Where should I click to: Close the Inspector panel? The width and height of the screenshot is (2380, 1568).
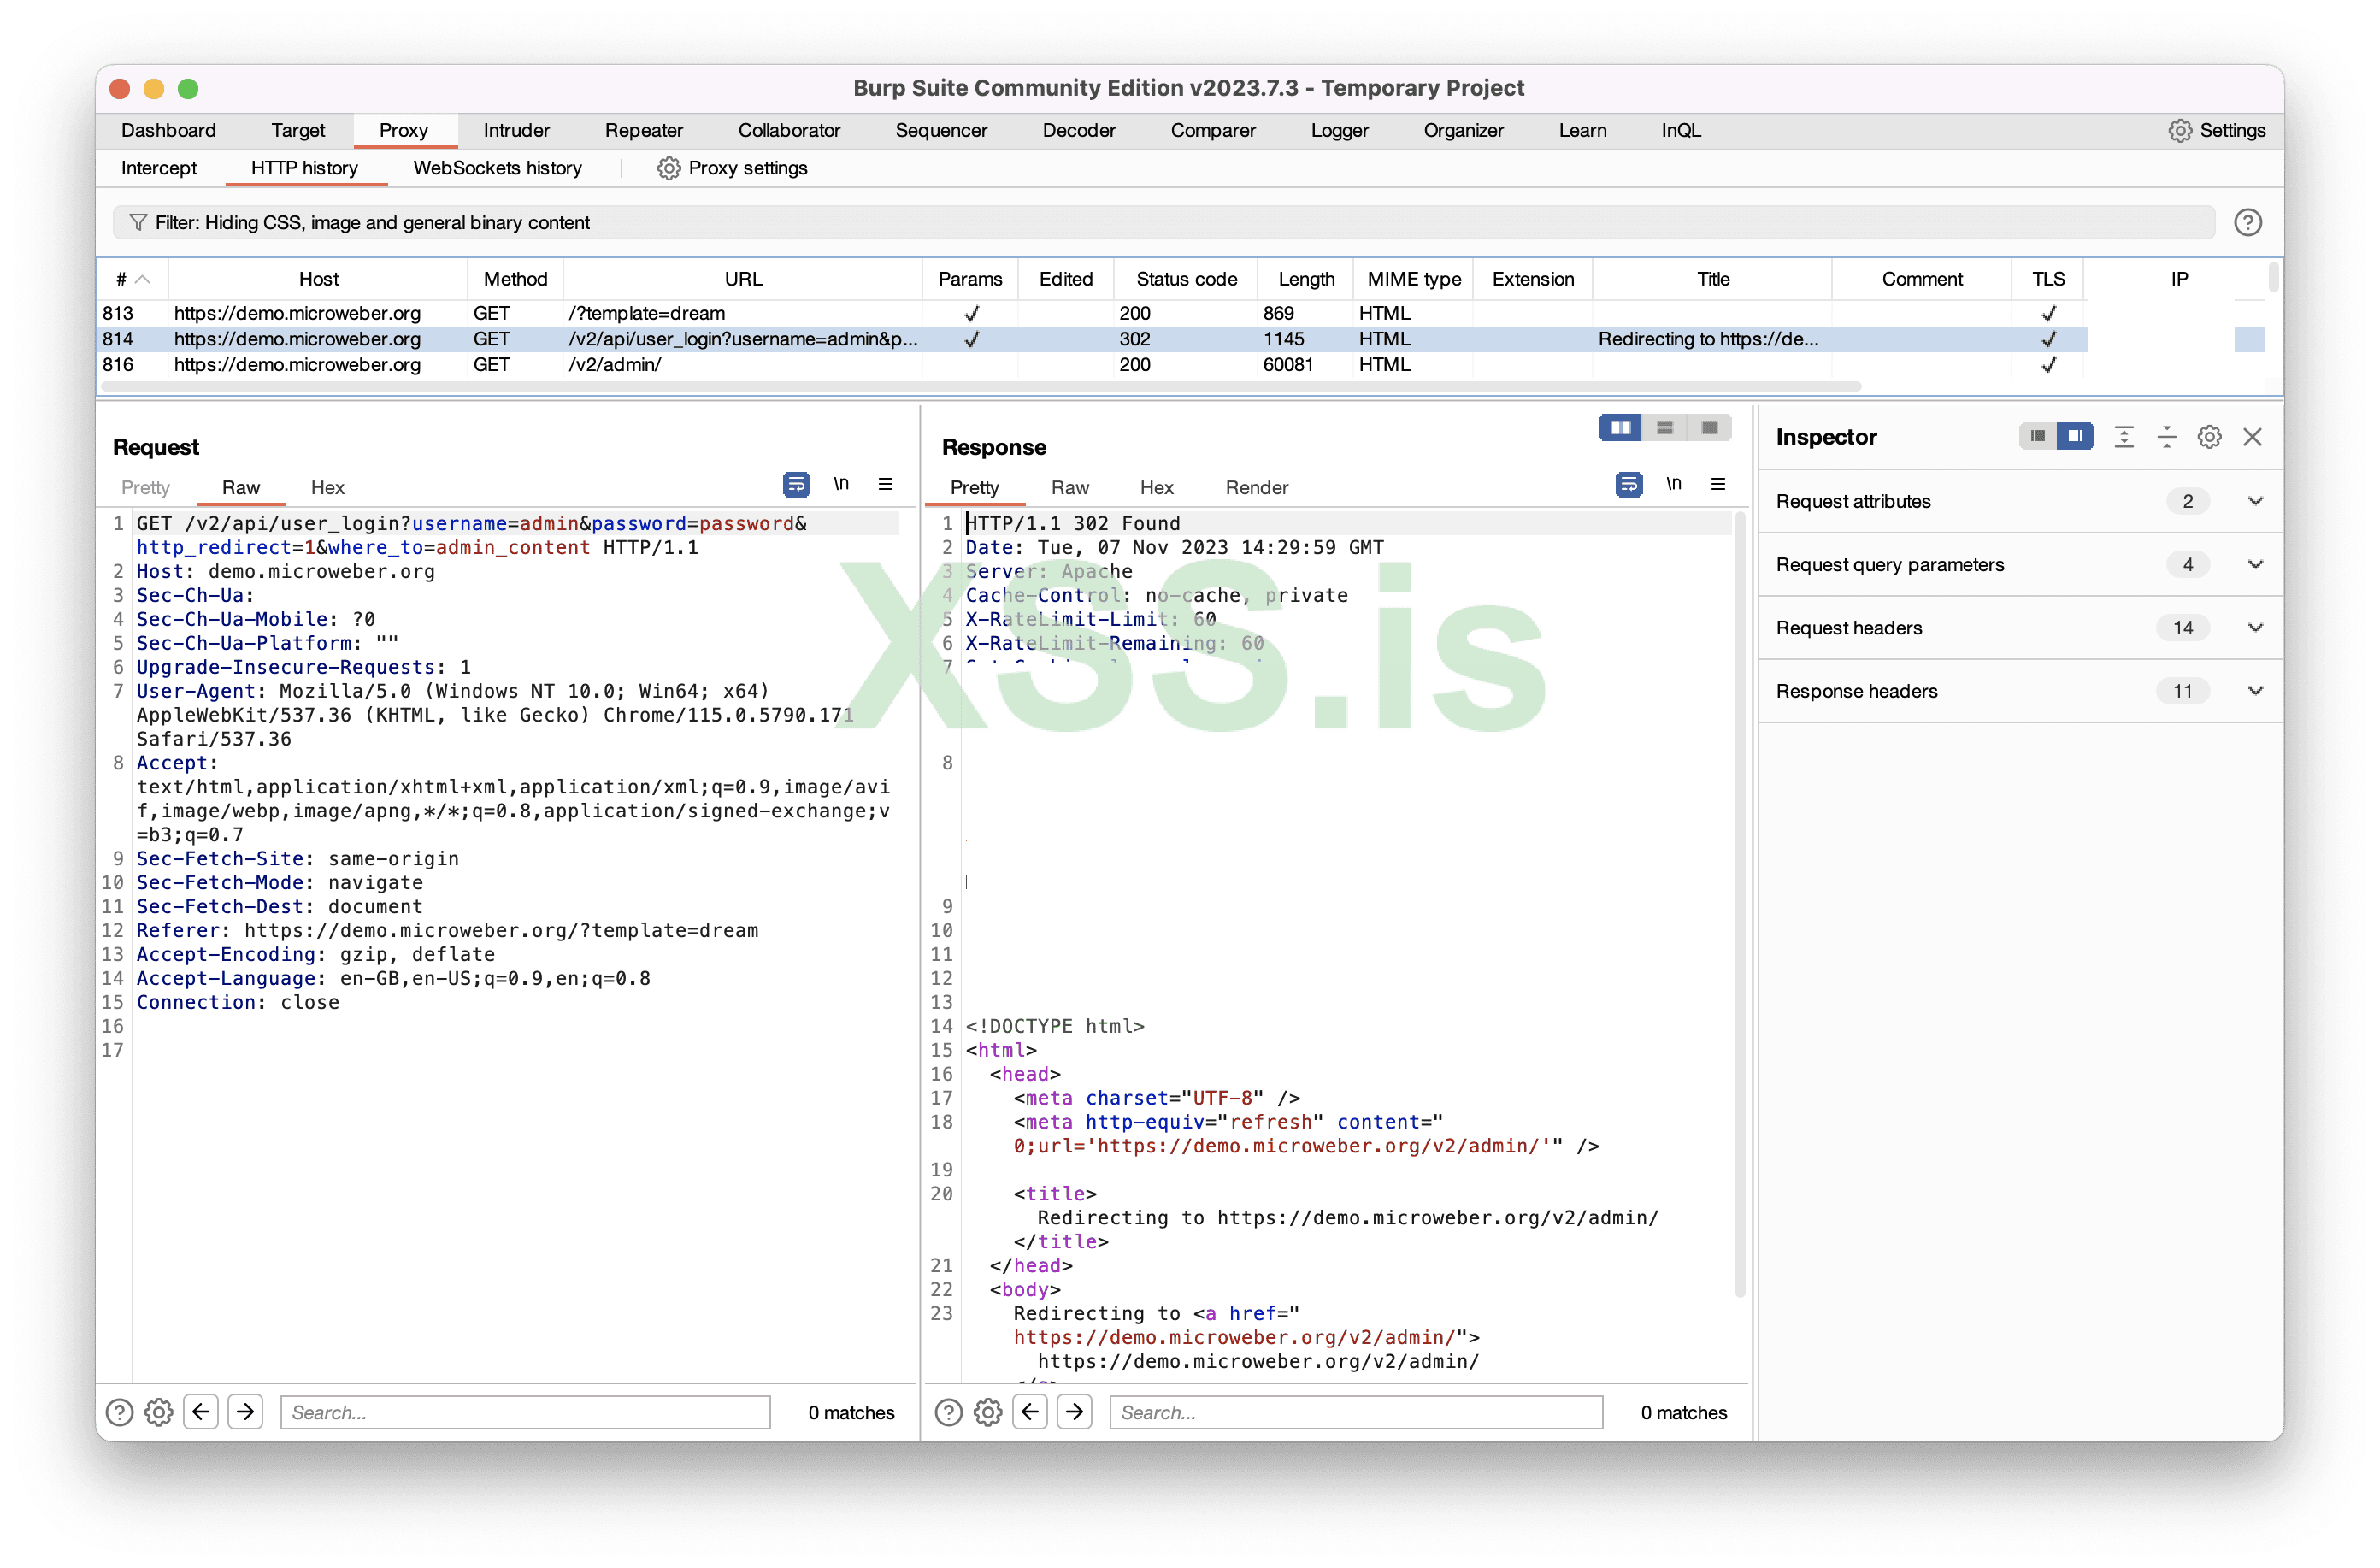coord(2252,437)
